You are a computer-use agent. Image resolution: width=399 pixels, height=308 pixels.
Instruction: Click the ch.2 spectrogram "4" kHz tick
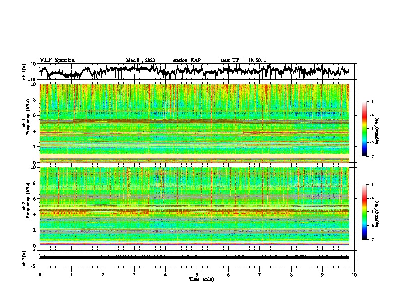[x=35, y=214]
